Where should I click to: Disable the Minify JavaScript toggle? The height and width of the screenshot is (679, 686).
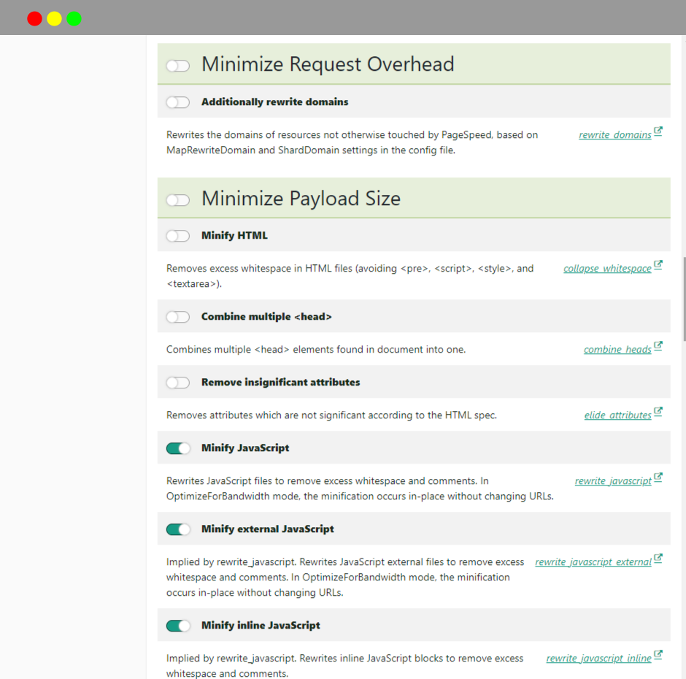[177, 448]
